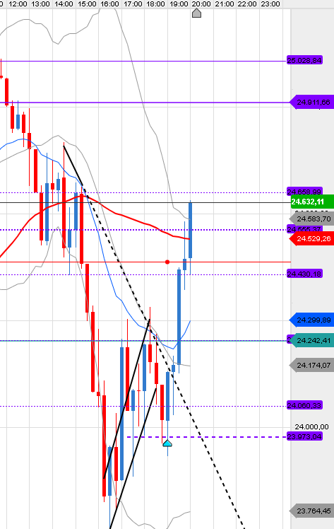Click the 19:00 time axis label
The image size is (334, 529).
(x=179, y=4)
